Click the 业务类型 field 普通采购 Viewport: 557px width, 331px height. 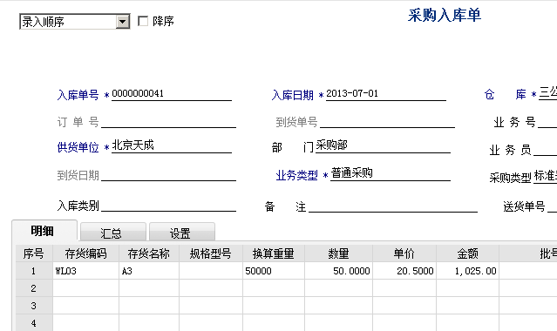(x=391, y=174)
